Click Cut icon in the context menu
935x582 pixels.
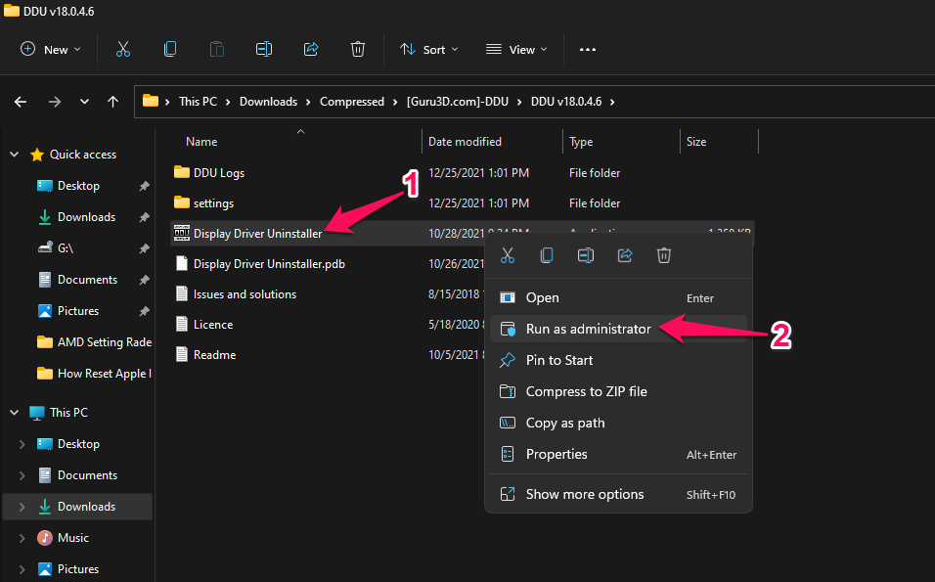[x=508, y=256]
